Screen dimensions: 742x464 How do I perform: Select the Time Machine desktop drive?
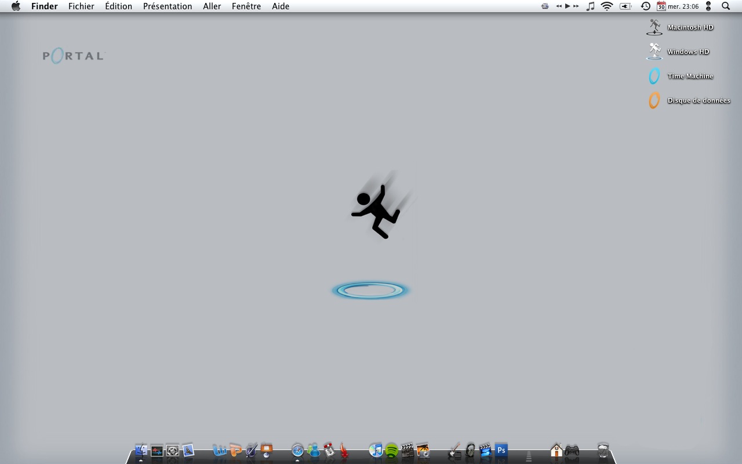[x=680, y=76]
